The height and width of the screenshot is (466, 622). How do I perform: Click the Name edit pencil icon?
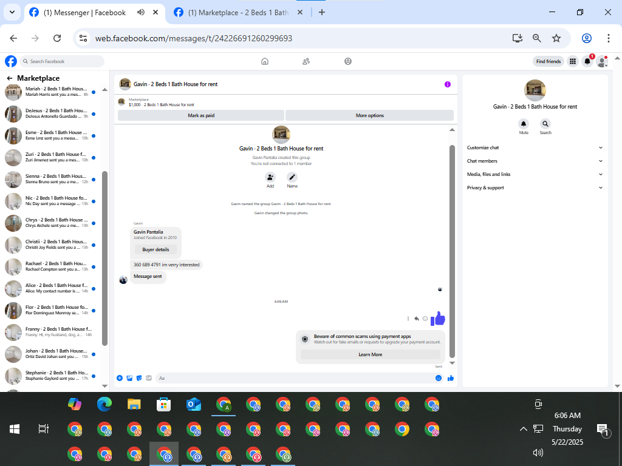click(292, 177)
